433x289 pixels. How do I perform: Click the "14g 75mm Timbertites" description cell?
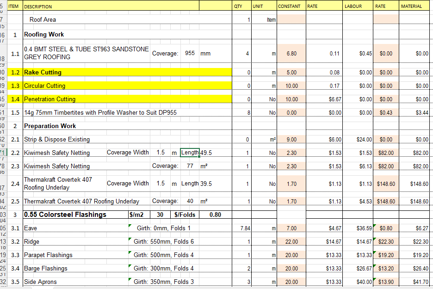100,113
